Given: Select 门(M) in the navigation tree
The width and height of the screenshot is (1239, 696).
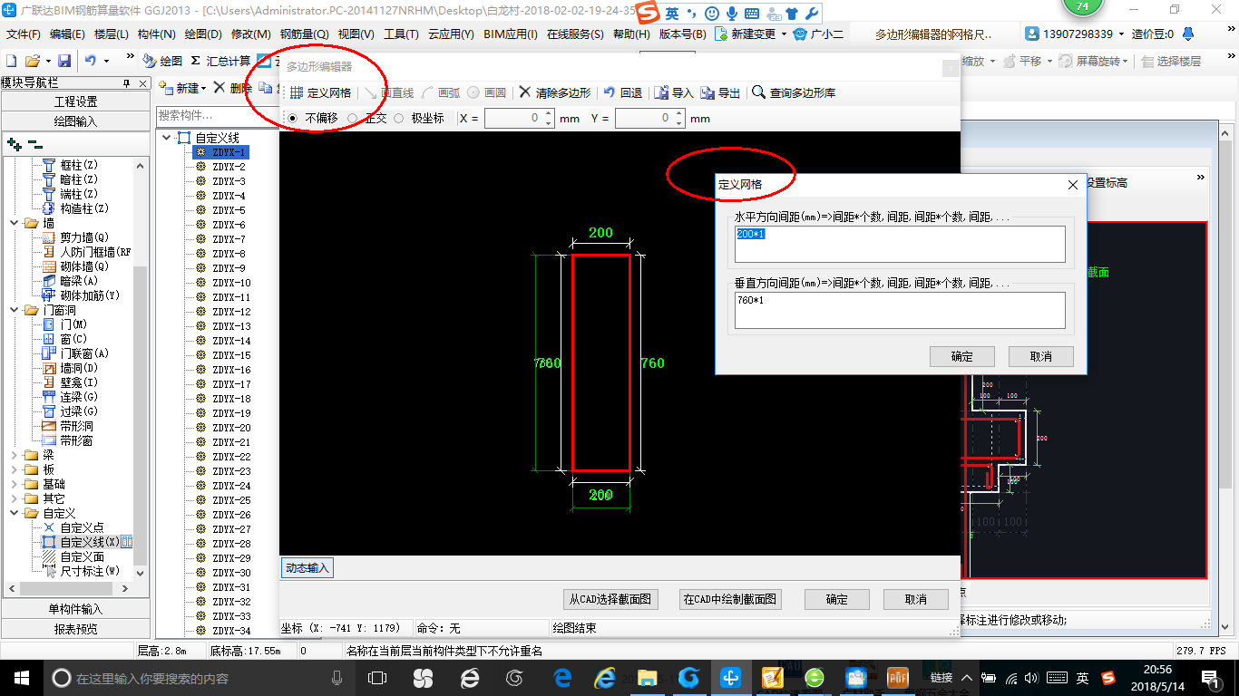Looking at the screenshot, I should tap(73, 324).
